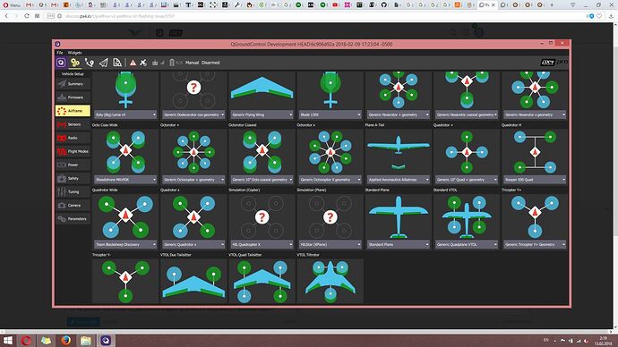The height and width of the screenshot is (347, 618).
Task: Switch to Fly view paper-plane icon
Action: pyautogui.click(x=103, y=63)
